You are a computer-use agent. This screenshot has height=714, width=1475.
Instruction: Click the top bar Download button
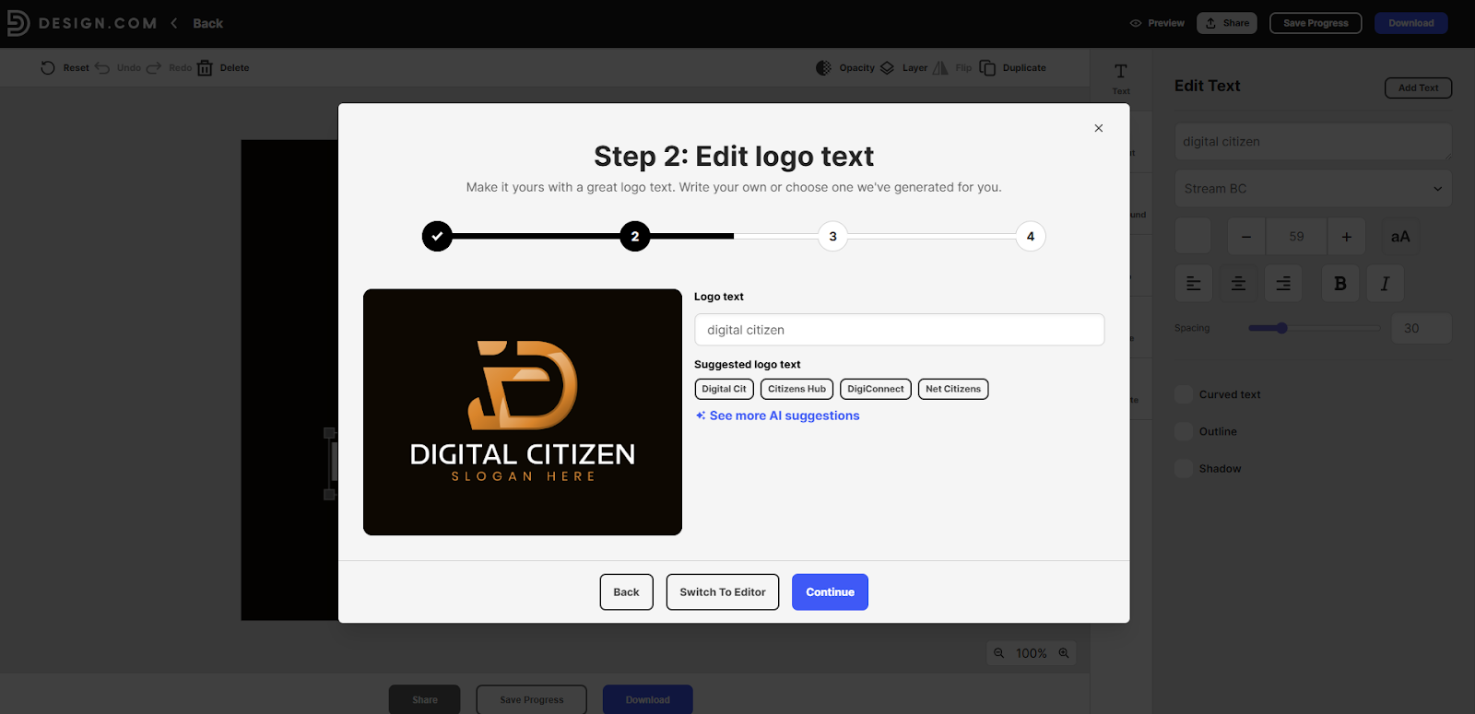coord(1411,23)
